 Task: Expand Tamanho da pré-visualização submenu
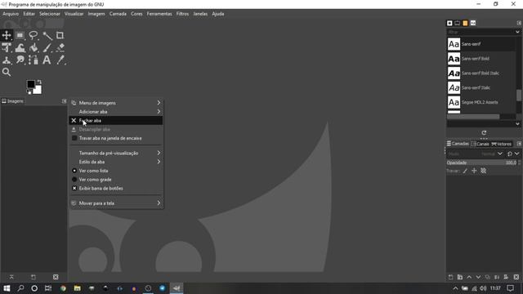point(116,153)
